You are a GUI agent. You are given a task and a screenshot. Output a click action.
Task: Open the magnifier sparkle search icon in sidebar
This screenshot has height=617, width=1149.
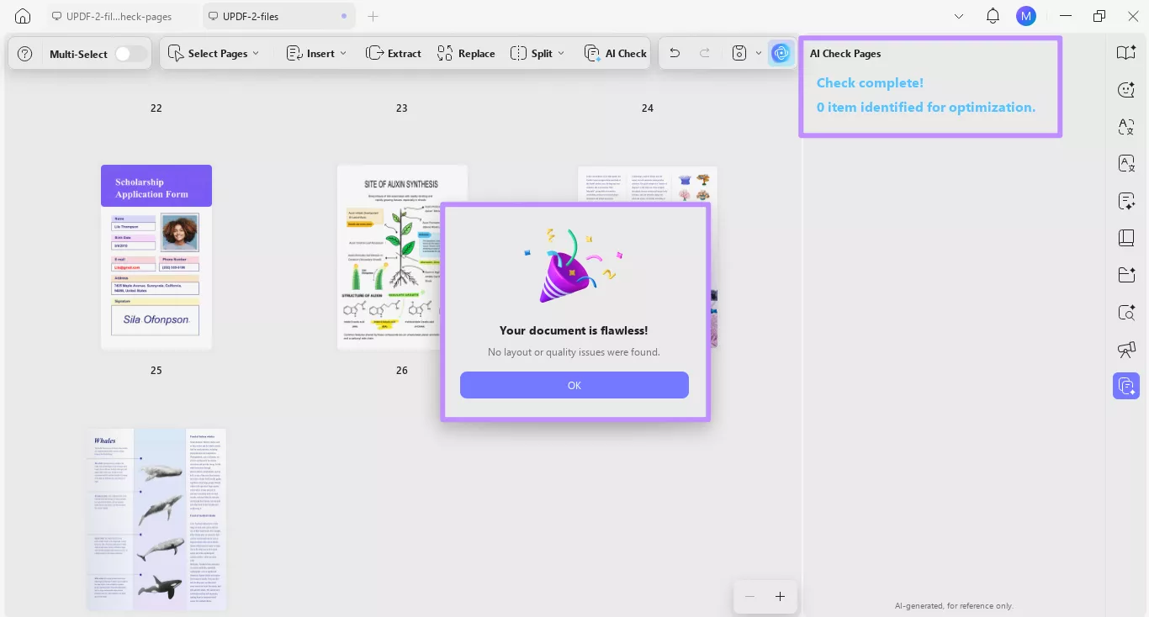pyautogui.click(x=1126, y=313)
